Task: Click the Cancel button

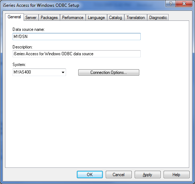Action: [119, 175]
